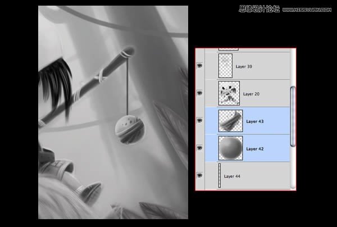Click the layers panel vertical scrollbar thumb
This screenshot has height=227, width=337.
pos(293,116)
